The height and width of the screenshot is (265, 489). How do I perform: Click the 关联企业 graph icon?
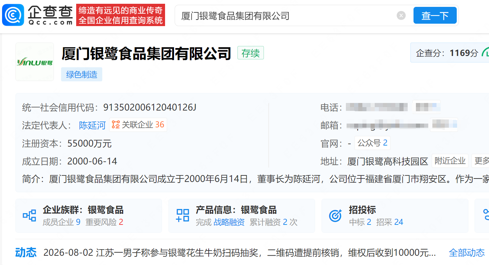[x=116, y=125]
